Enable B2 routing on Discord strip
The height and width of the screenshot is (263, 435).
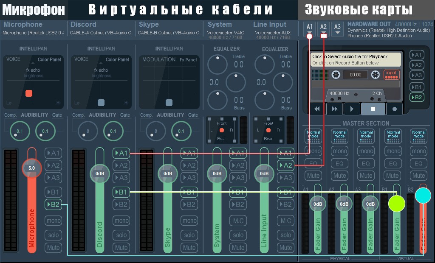(x=121, y=204)
